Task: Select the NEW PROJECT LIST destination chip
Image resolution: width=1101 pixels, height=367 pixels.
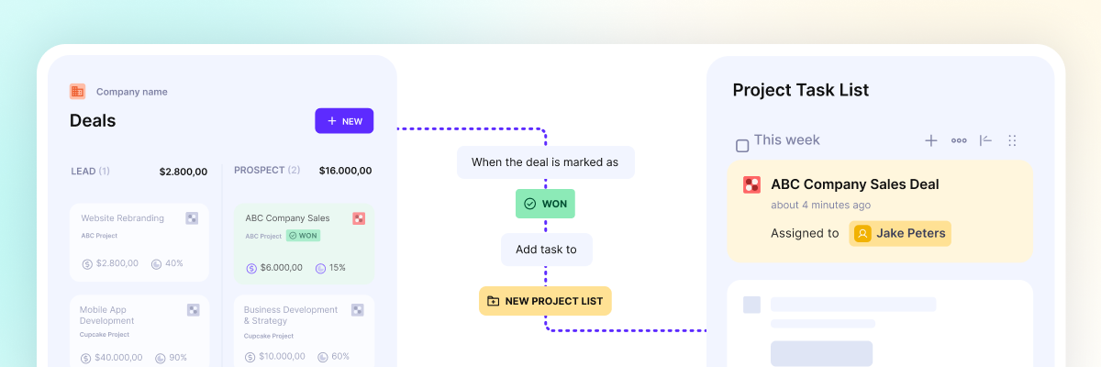Action: click(545, 301)
